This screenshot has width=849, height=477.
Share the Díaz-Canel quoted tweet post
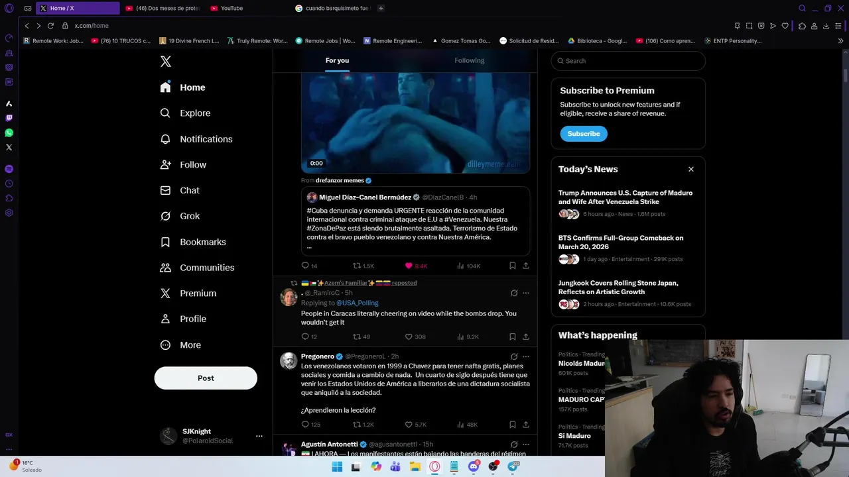(x=526, y=266)
